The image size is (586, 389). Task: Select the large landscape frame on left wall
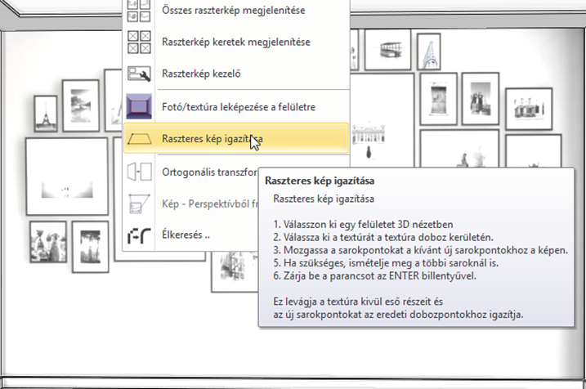[x=66, y=175]
